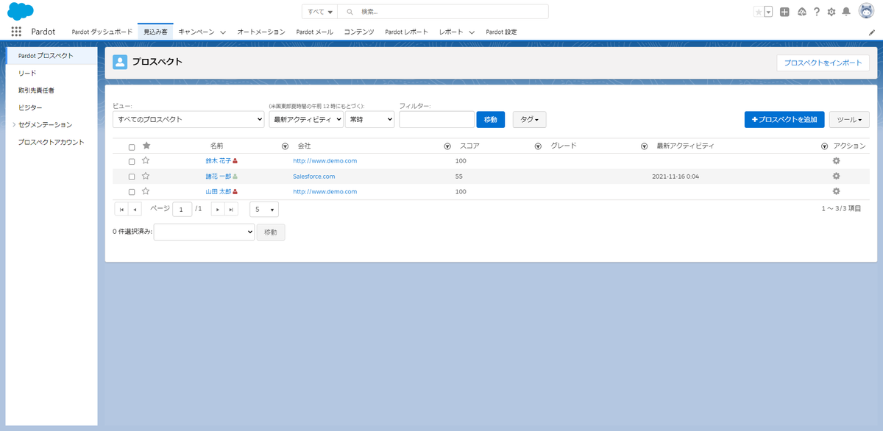Select プロスペクトアカウント in the sidebar

52,142
